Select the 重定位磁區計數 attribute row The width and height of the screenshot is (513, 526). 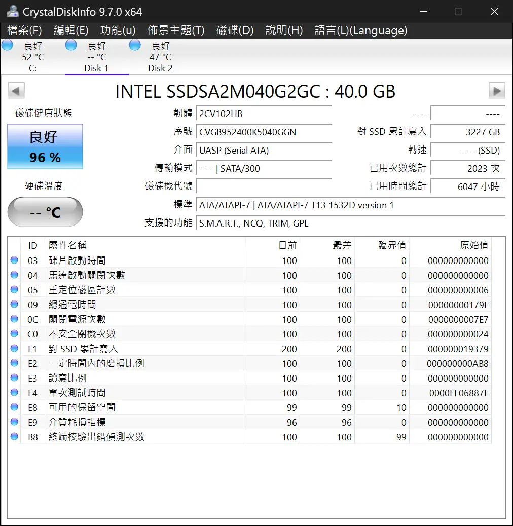tap(249, 290)
